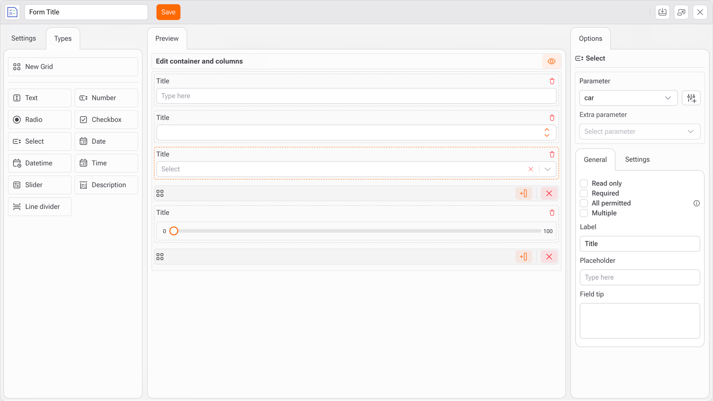Open the Parameter dropdown showing car
The width and height of the screenshot is (713, 401).
tap(628, 98)
